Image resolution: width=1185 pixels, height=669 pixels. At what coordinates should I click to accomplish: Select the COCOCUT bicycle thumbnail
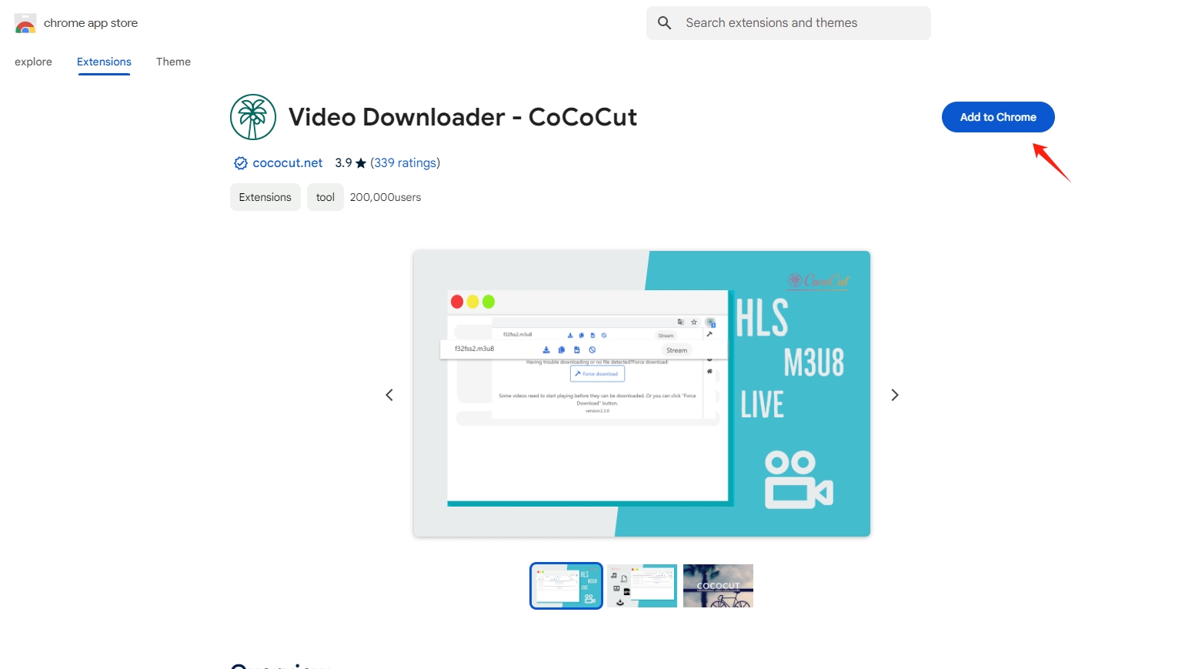click(x=718, y=586)
